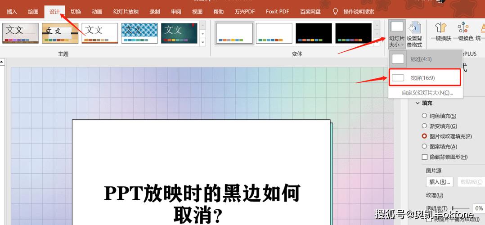Switch to the 视图 ribbon tab
Viewport: 485px width, 225px height.
[197, 12]
